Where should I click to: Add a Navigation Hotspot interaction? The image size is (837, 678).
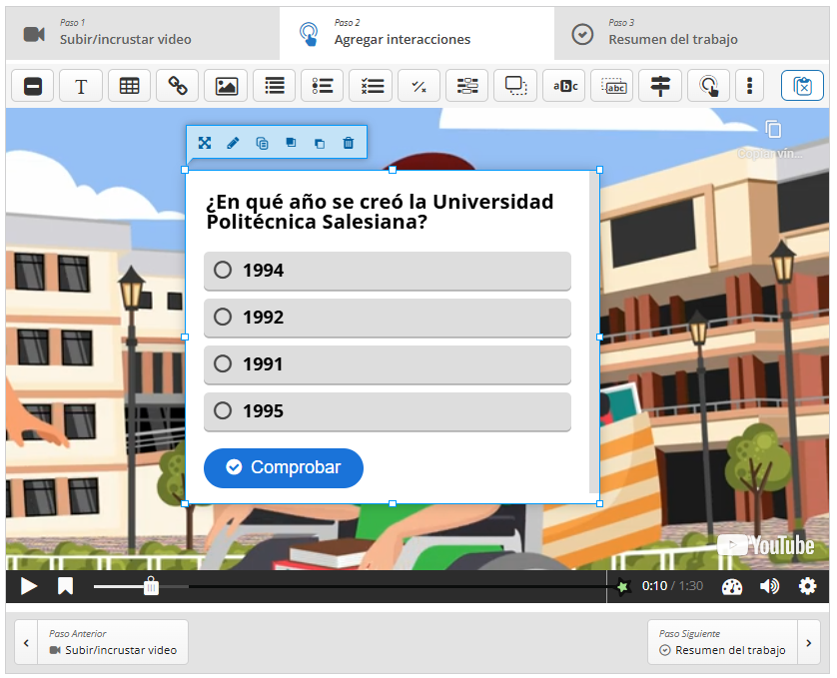pos(708,87)
